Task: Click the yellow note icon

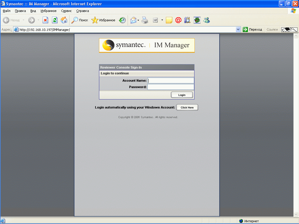Action: click(169, 20)
